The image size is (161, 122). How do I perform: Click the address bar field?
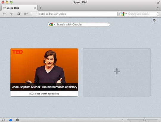tap(78, 14)
